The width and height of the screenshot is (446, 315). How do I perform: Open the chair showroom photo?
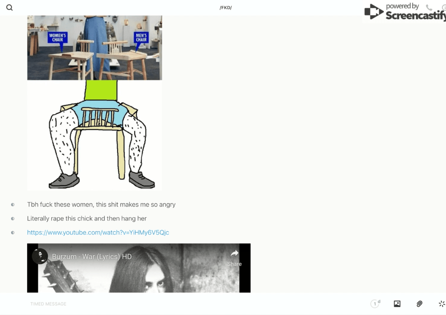click(x=95, y=48)
